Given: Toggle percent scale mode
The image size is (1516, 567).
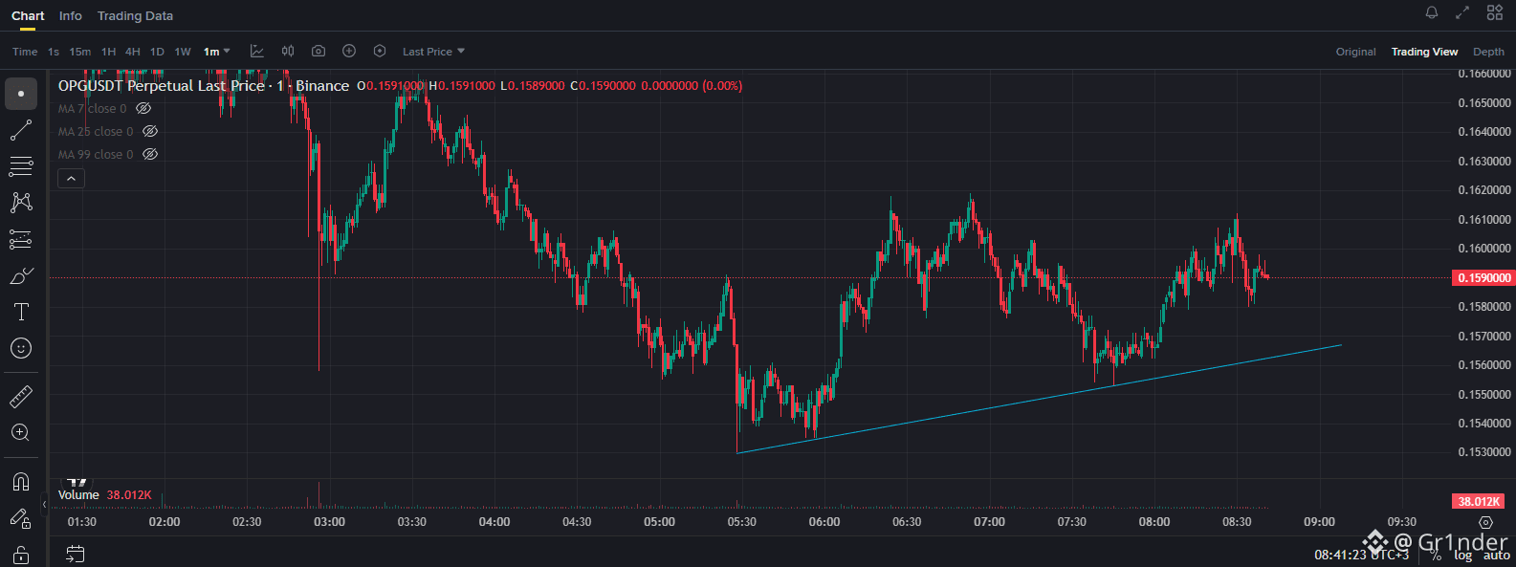Looking at the screenshot, I should click(x=1436, y=555).
